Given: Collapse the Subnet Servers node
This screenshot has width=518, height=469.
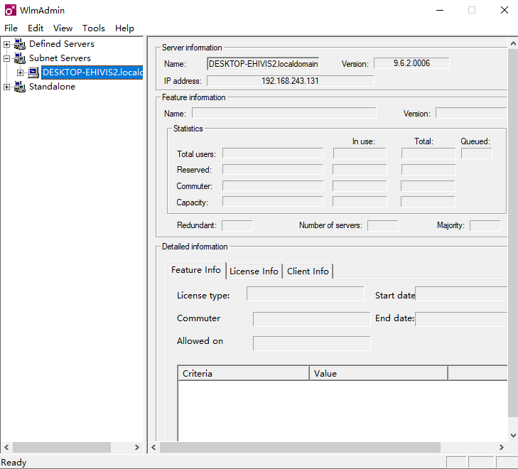Looking at the screenshot, I should [x=7, y=58].
